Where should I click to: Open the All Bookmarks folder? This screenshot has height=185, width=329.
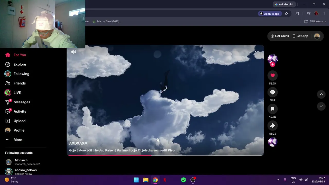tap(315, 21)
